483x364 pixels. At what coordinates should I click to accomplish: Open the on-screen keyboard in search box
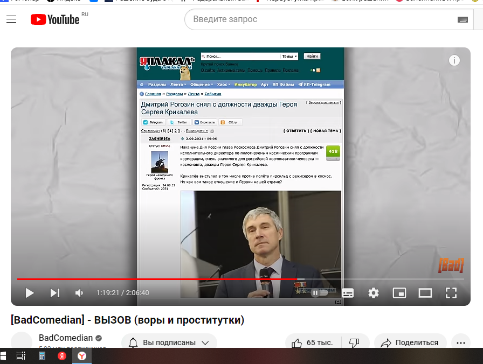point(463,20)
